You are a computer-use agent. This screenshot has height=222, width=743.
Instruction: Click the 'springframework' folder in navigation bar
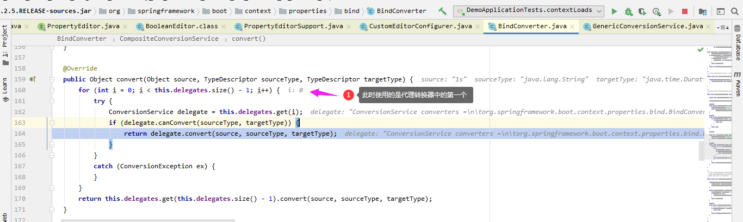pos(160,11)
